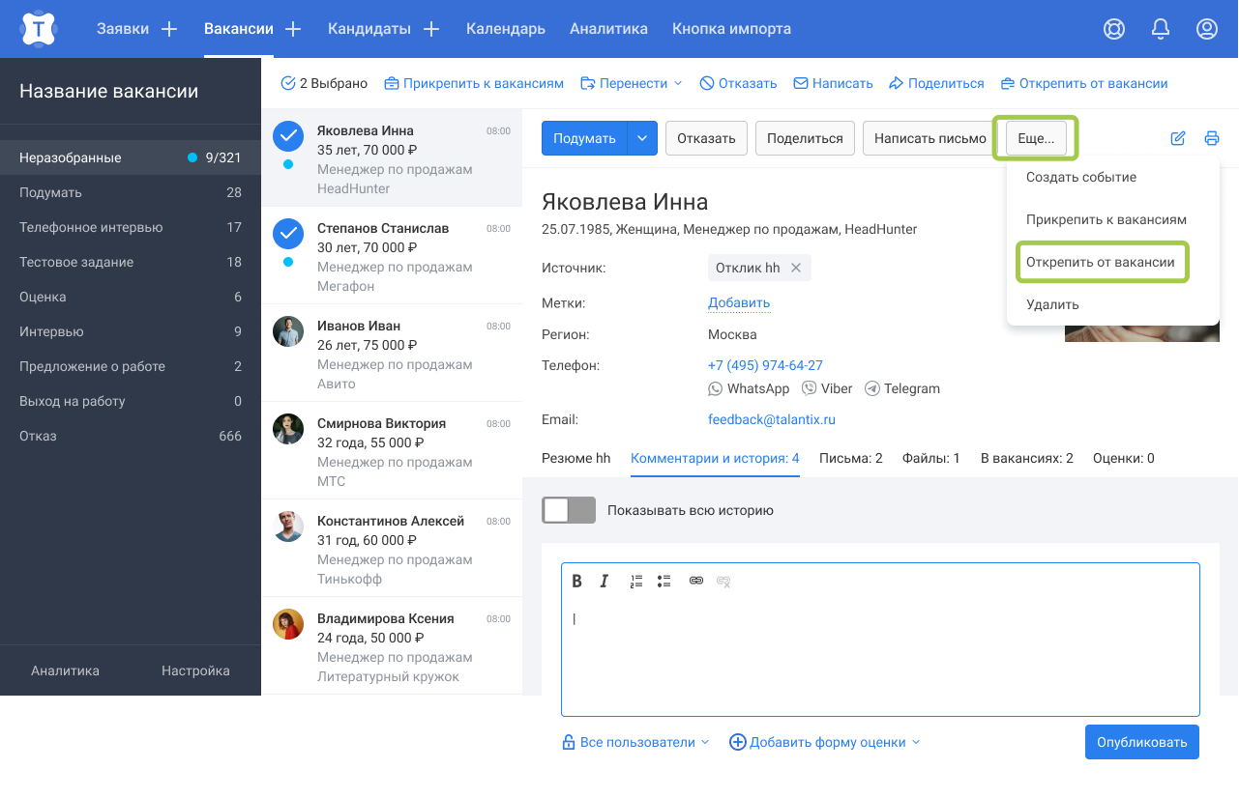Open Календарь in the top navigation

[x=506, y=29]
